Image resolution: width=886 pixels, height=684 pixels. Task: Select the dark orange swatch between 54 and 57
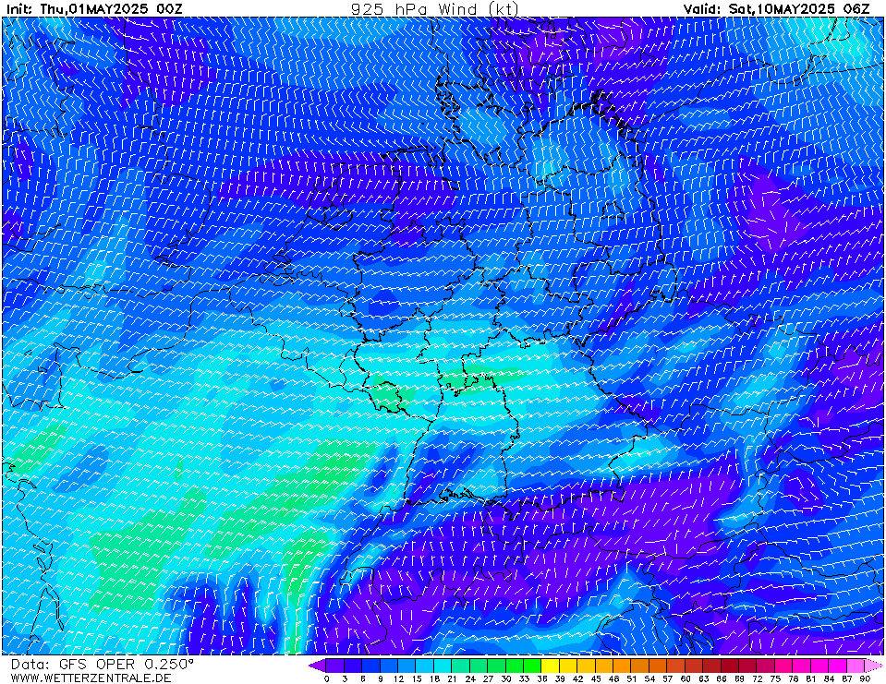tap(659, 666)
